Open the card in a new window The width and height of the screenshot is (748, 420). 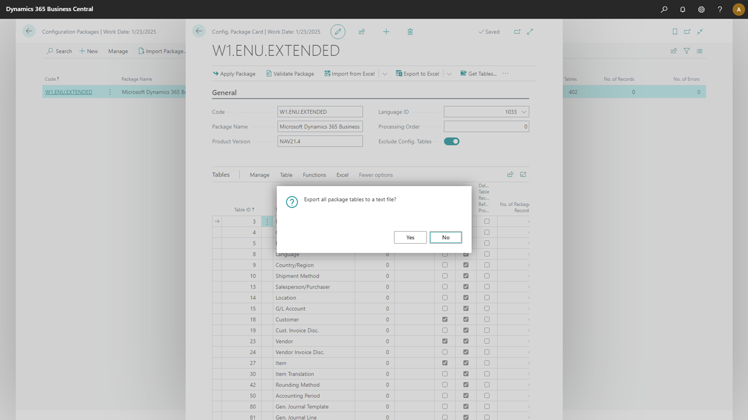click(x=517, y=32)
